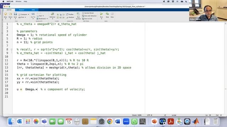Screen dimensions: 227x127
Task: Open Zoom from the dock
Action: click(126, 121)
